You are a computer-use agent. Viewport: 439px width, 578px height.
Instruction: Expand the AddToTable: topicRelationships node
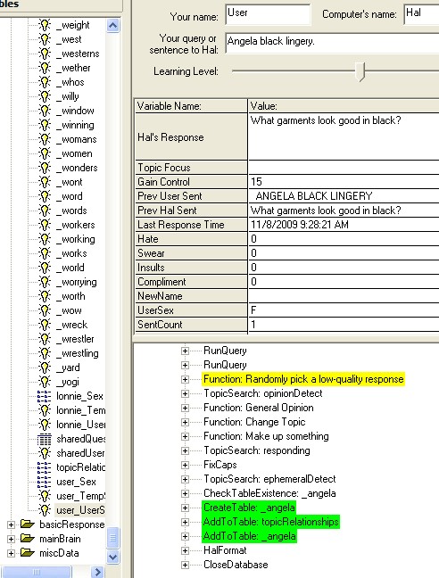click(x=185, y=523)
